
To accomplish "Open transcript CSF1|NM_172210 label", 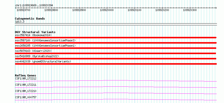I will point(26,91).
